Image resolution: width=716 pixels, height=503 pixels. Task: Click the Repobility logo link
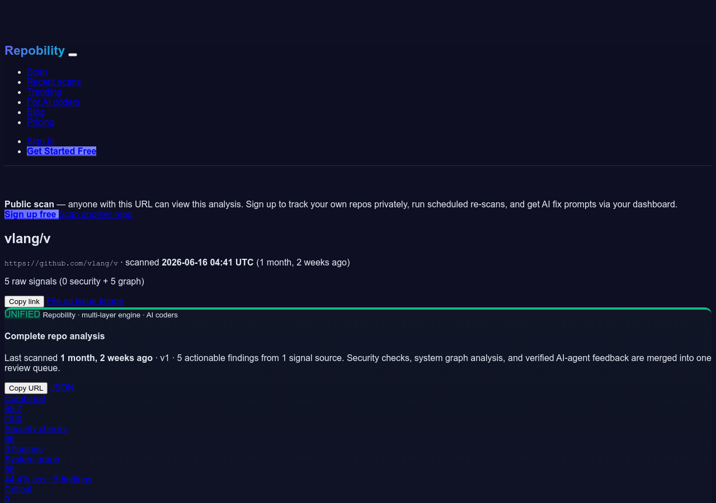pyautogui.click(x=35, y=50)
